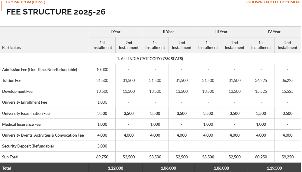Viewport: 302px width, 172px height.
Task: Select the Admission Fee row label
Action: 40,70
